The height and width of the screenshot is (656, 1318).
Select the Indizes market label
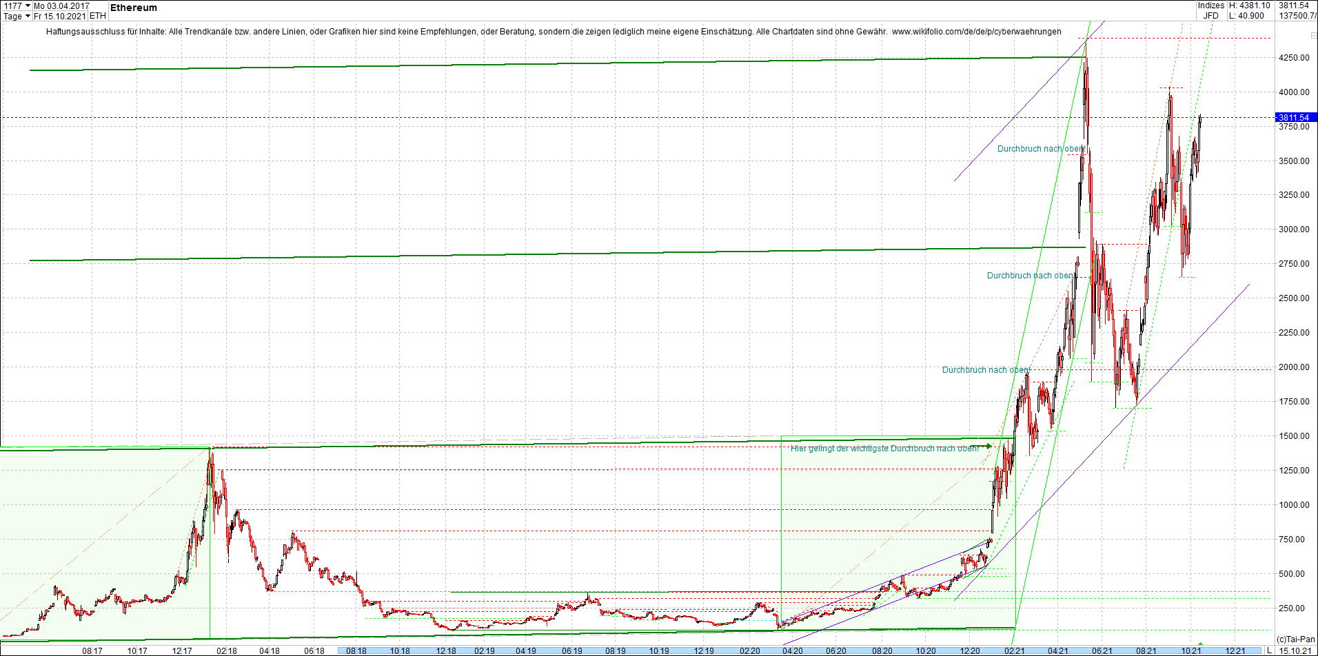pyautogui.click(x=1212, y=5)
